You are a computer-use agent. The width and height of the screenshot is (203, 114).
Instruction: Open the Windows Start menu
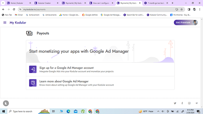click(x=4, y=111)
